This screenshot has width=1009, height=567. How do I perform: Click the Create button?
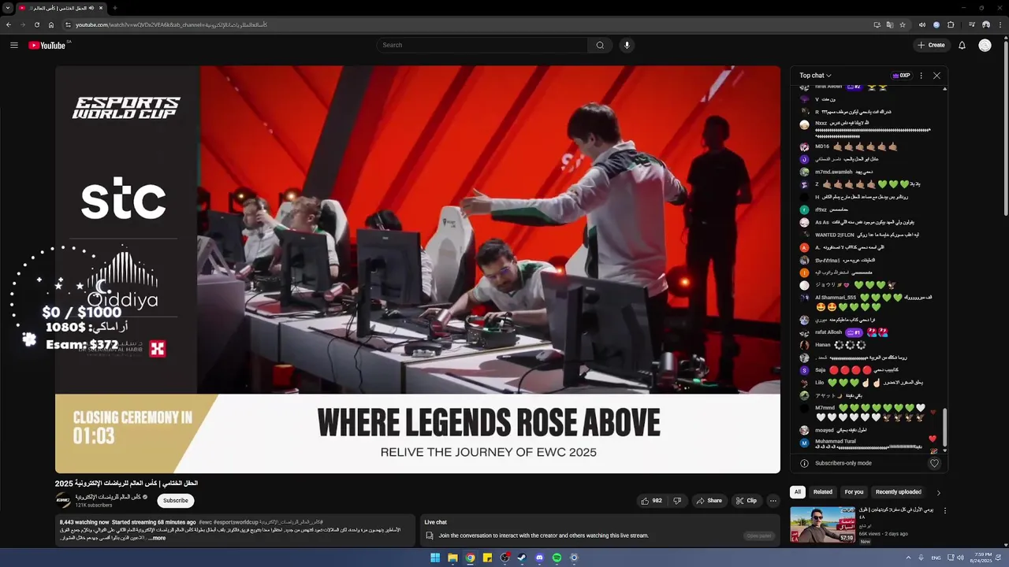point(931,45)
